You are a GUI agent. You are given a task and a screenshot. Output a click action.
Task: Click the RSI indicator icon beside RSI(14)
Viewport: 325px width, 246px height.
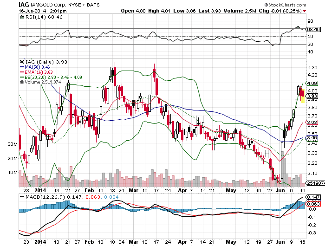22,17
